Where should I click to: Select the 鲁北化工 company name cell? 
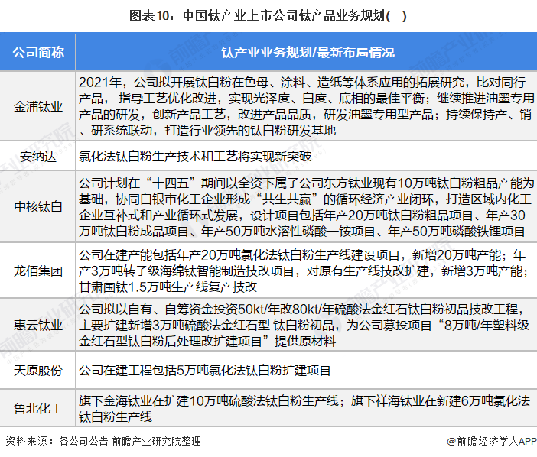(38, 408)
